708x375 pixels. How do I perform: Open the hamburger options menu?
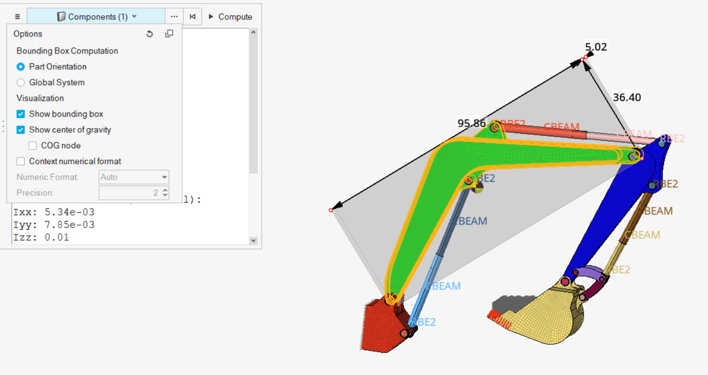[x=17, y=17]
